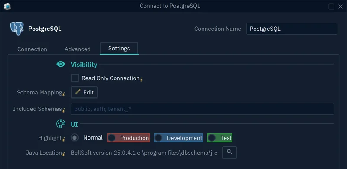Select the Normal highlight radio button
Screen dimensions: 347x169
pos(75,138)
